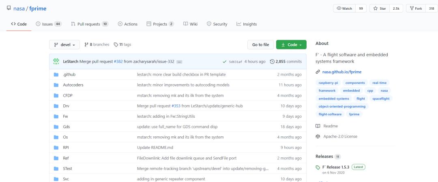Open 'Update README.md' commit message

pyautogui.click(x=155, y=148)
